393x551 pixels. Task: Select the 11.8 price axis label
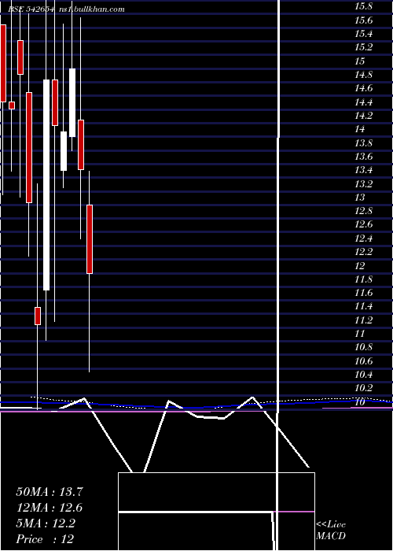tap(363, 279)
